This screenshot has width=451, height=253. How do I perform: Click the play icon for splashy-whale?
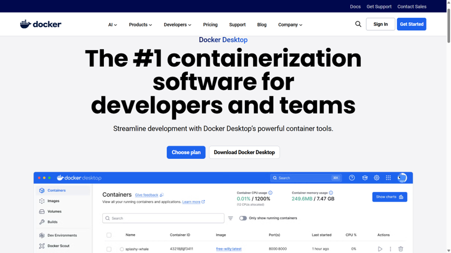[x=380, y=249]
